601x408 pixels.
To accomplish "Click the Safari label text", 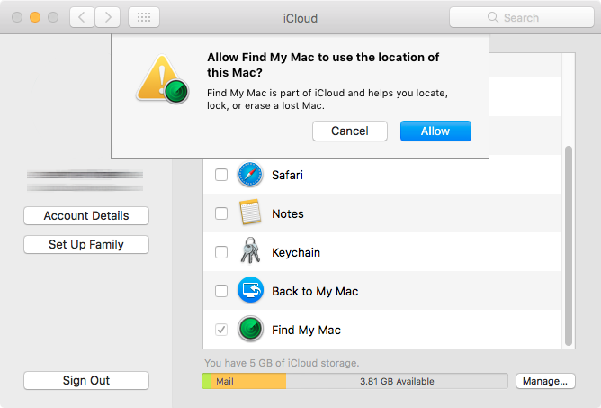I will coord(287,175).
